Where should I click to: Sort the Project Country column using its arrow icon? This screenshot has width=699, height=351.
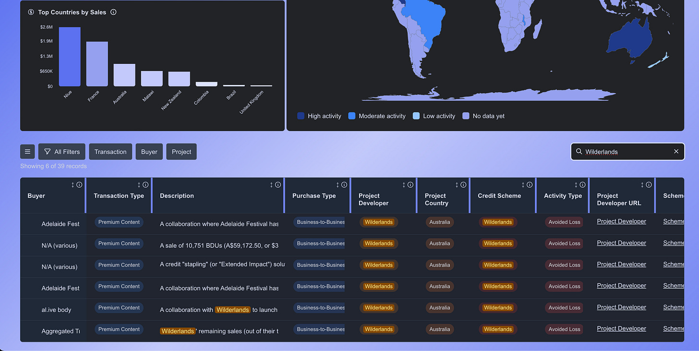[457, 185]
